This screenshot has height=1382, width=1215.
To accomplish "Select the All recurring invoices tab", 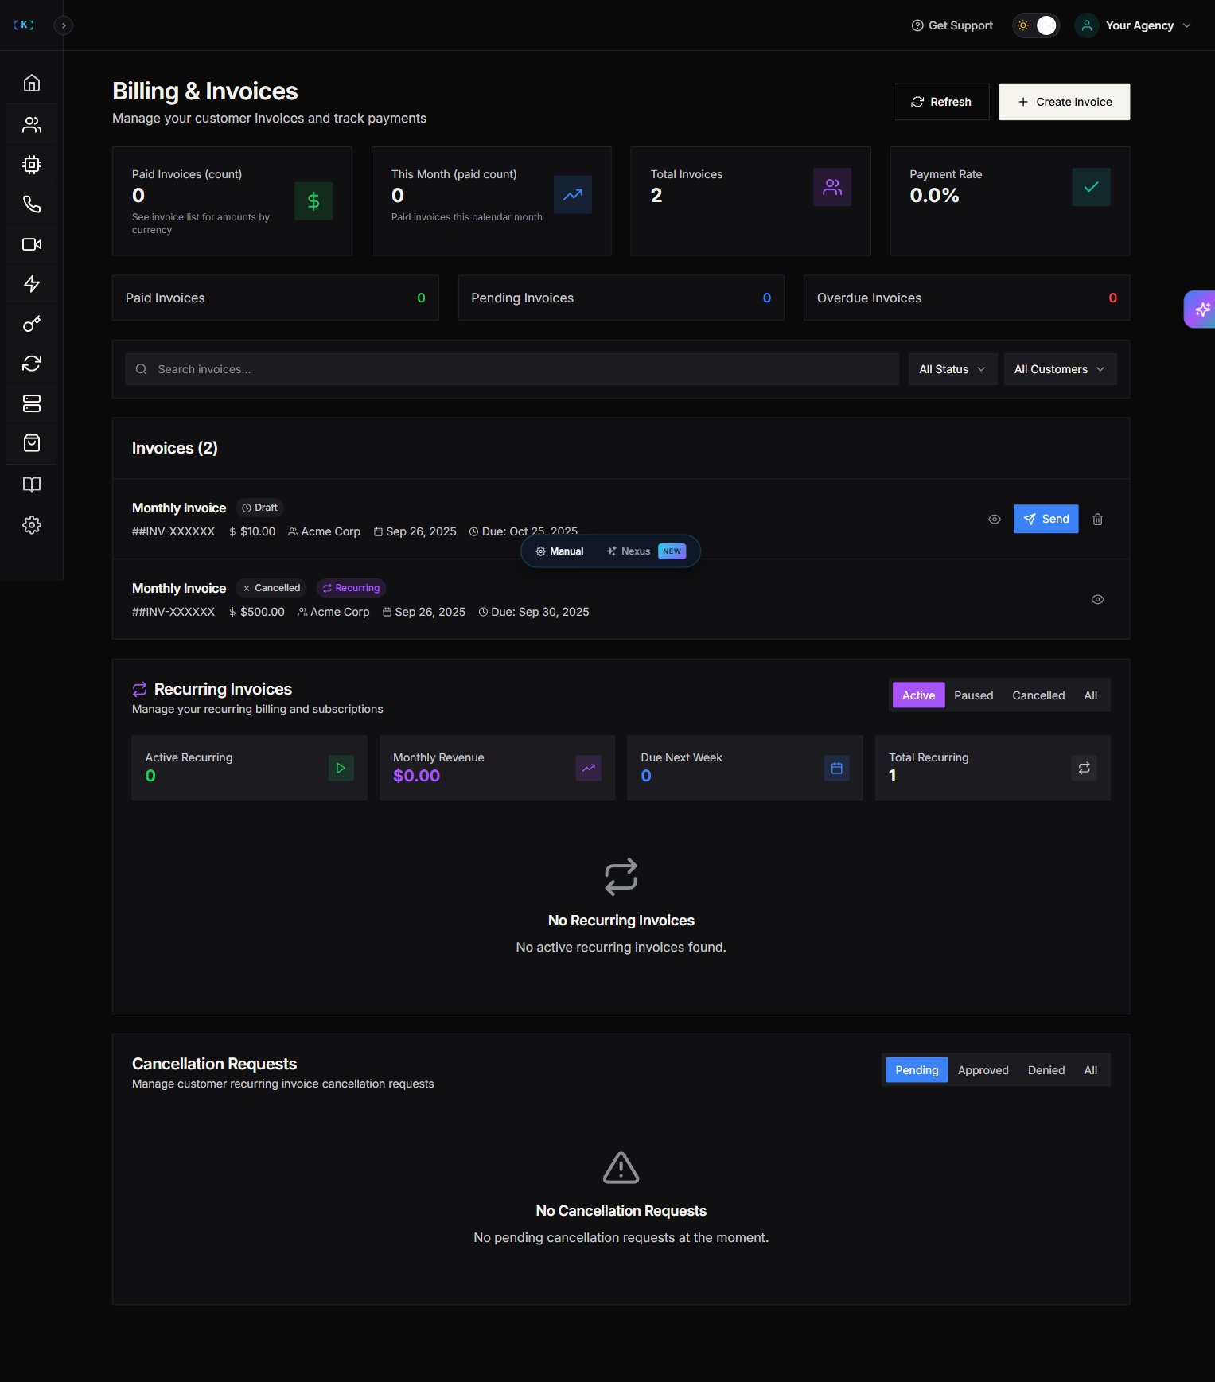I will pyautogui.click(x=1090, y=695).
